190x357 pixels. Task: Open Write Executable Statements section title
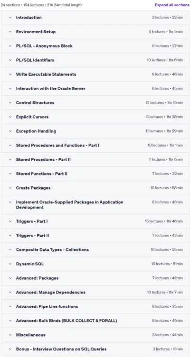point(46,74)
